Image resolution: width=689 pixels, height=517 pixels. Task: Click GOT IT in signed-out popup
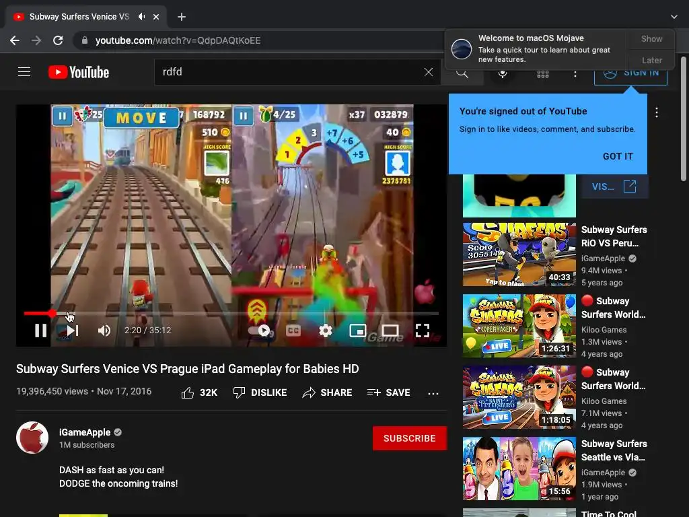click(x=618, y=156)
